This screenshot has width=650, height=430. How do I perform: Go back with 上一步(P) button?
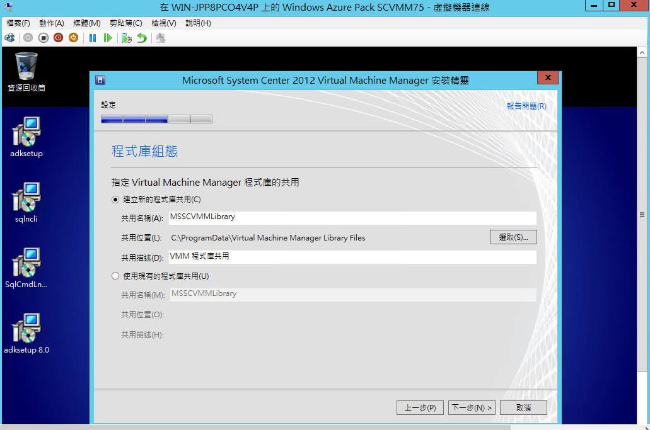point(420,408)
